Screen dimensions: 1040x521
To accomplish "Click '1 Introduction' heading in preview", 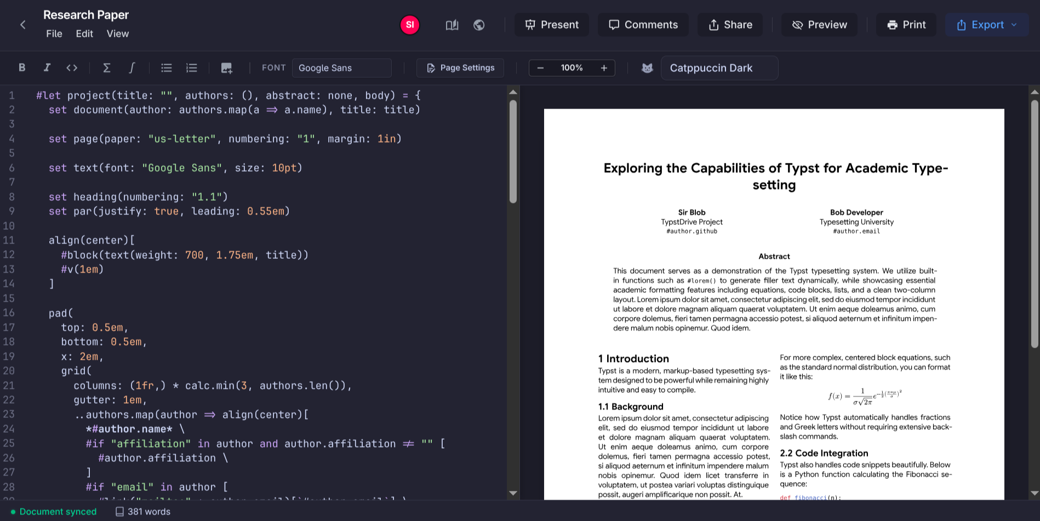I will point(633,359).
